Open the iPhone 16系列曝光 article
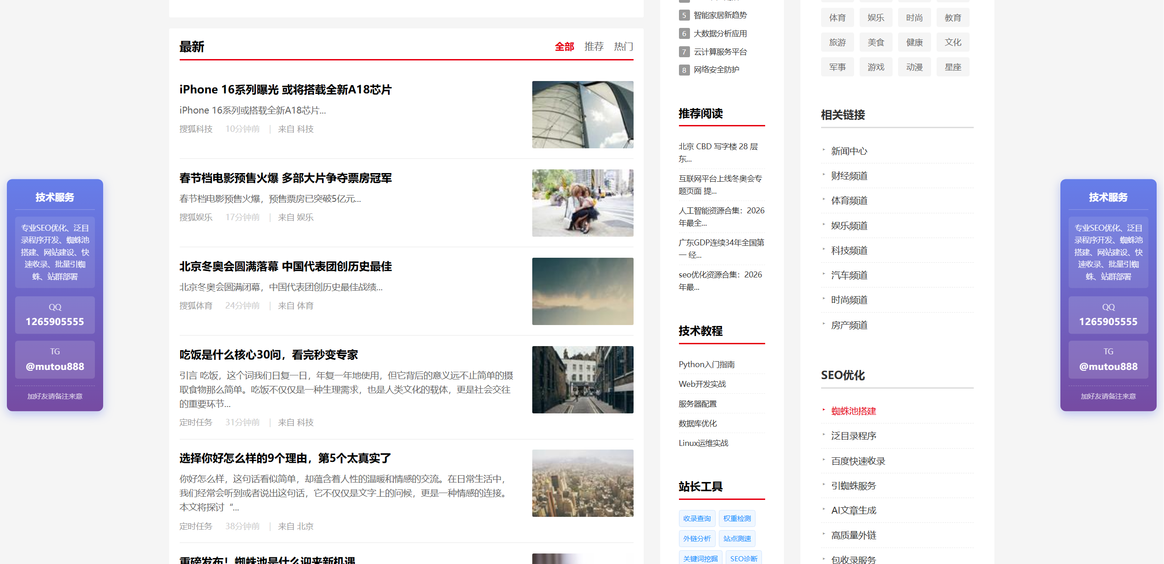The image size is (1164, 564). [286, 89]
